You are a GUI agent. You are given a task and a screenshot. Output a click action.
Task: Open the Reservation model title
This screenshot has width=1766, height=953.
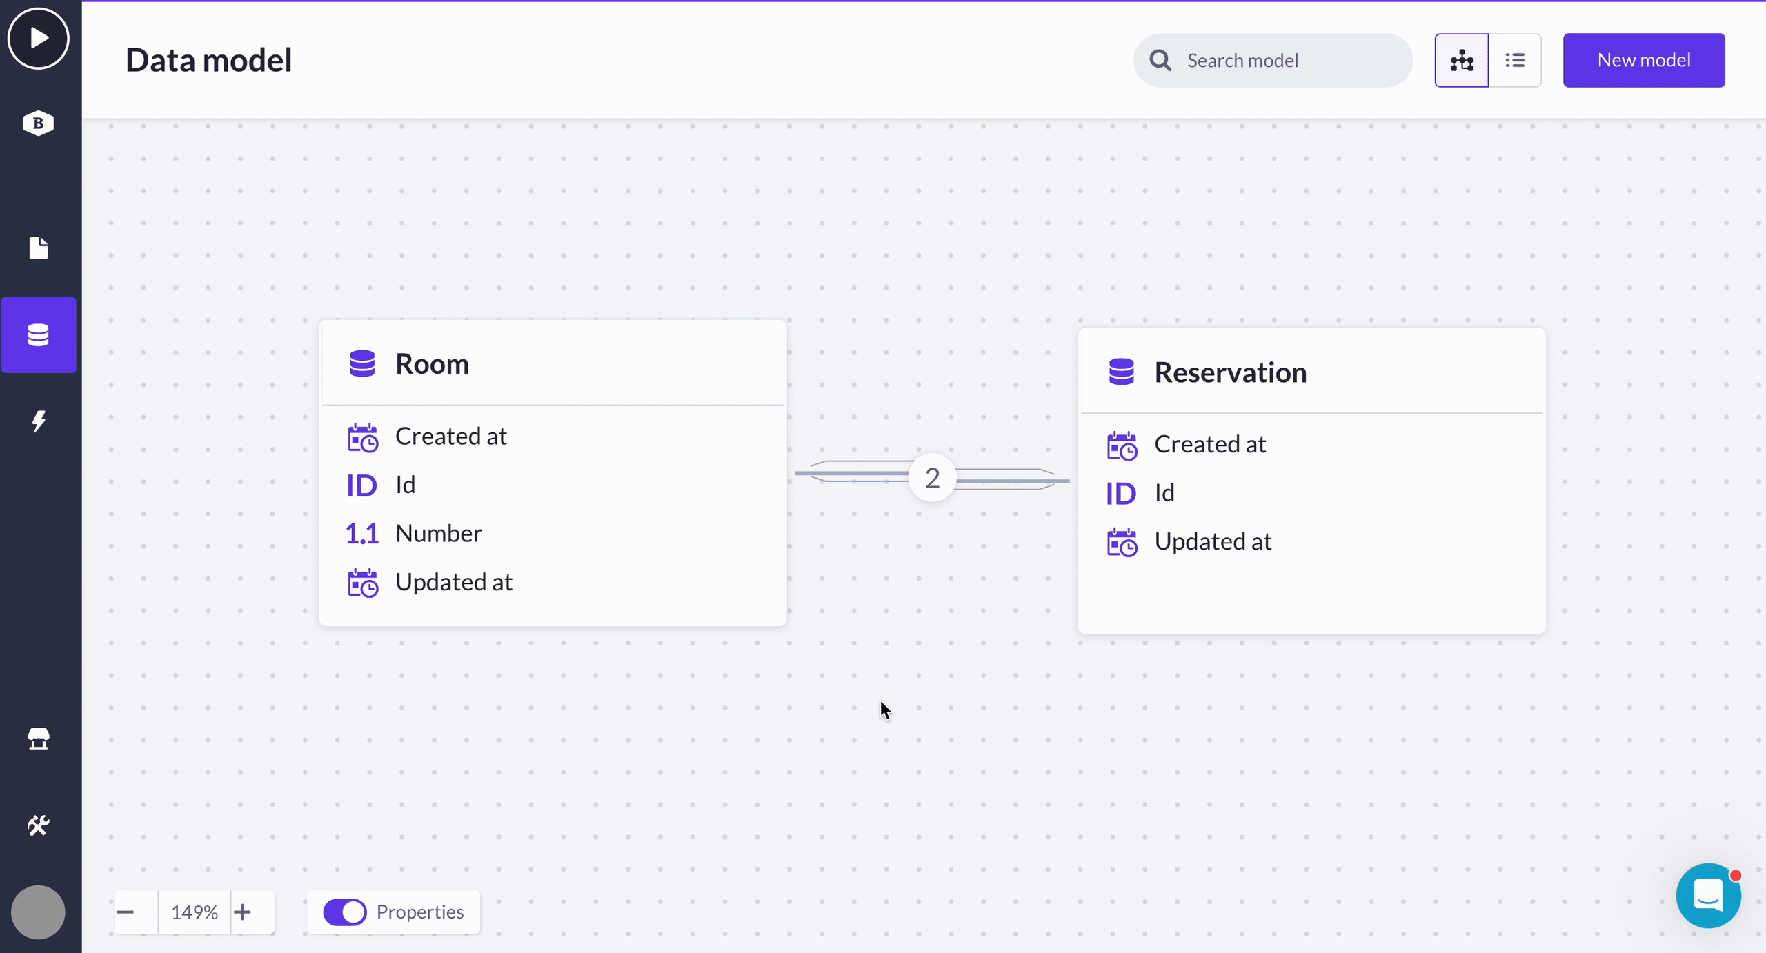tap(1231, 372)
